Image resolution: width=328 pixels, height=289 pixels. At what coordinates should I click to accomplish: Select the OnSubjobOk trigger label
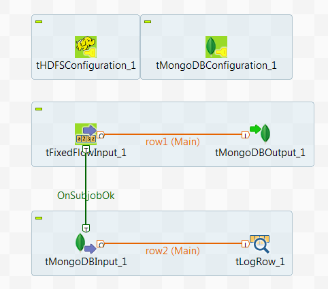pos(86,196)
